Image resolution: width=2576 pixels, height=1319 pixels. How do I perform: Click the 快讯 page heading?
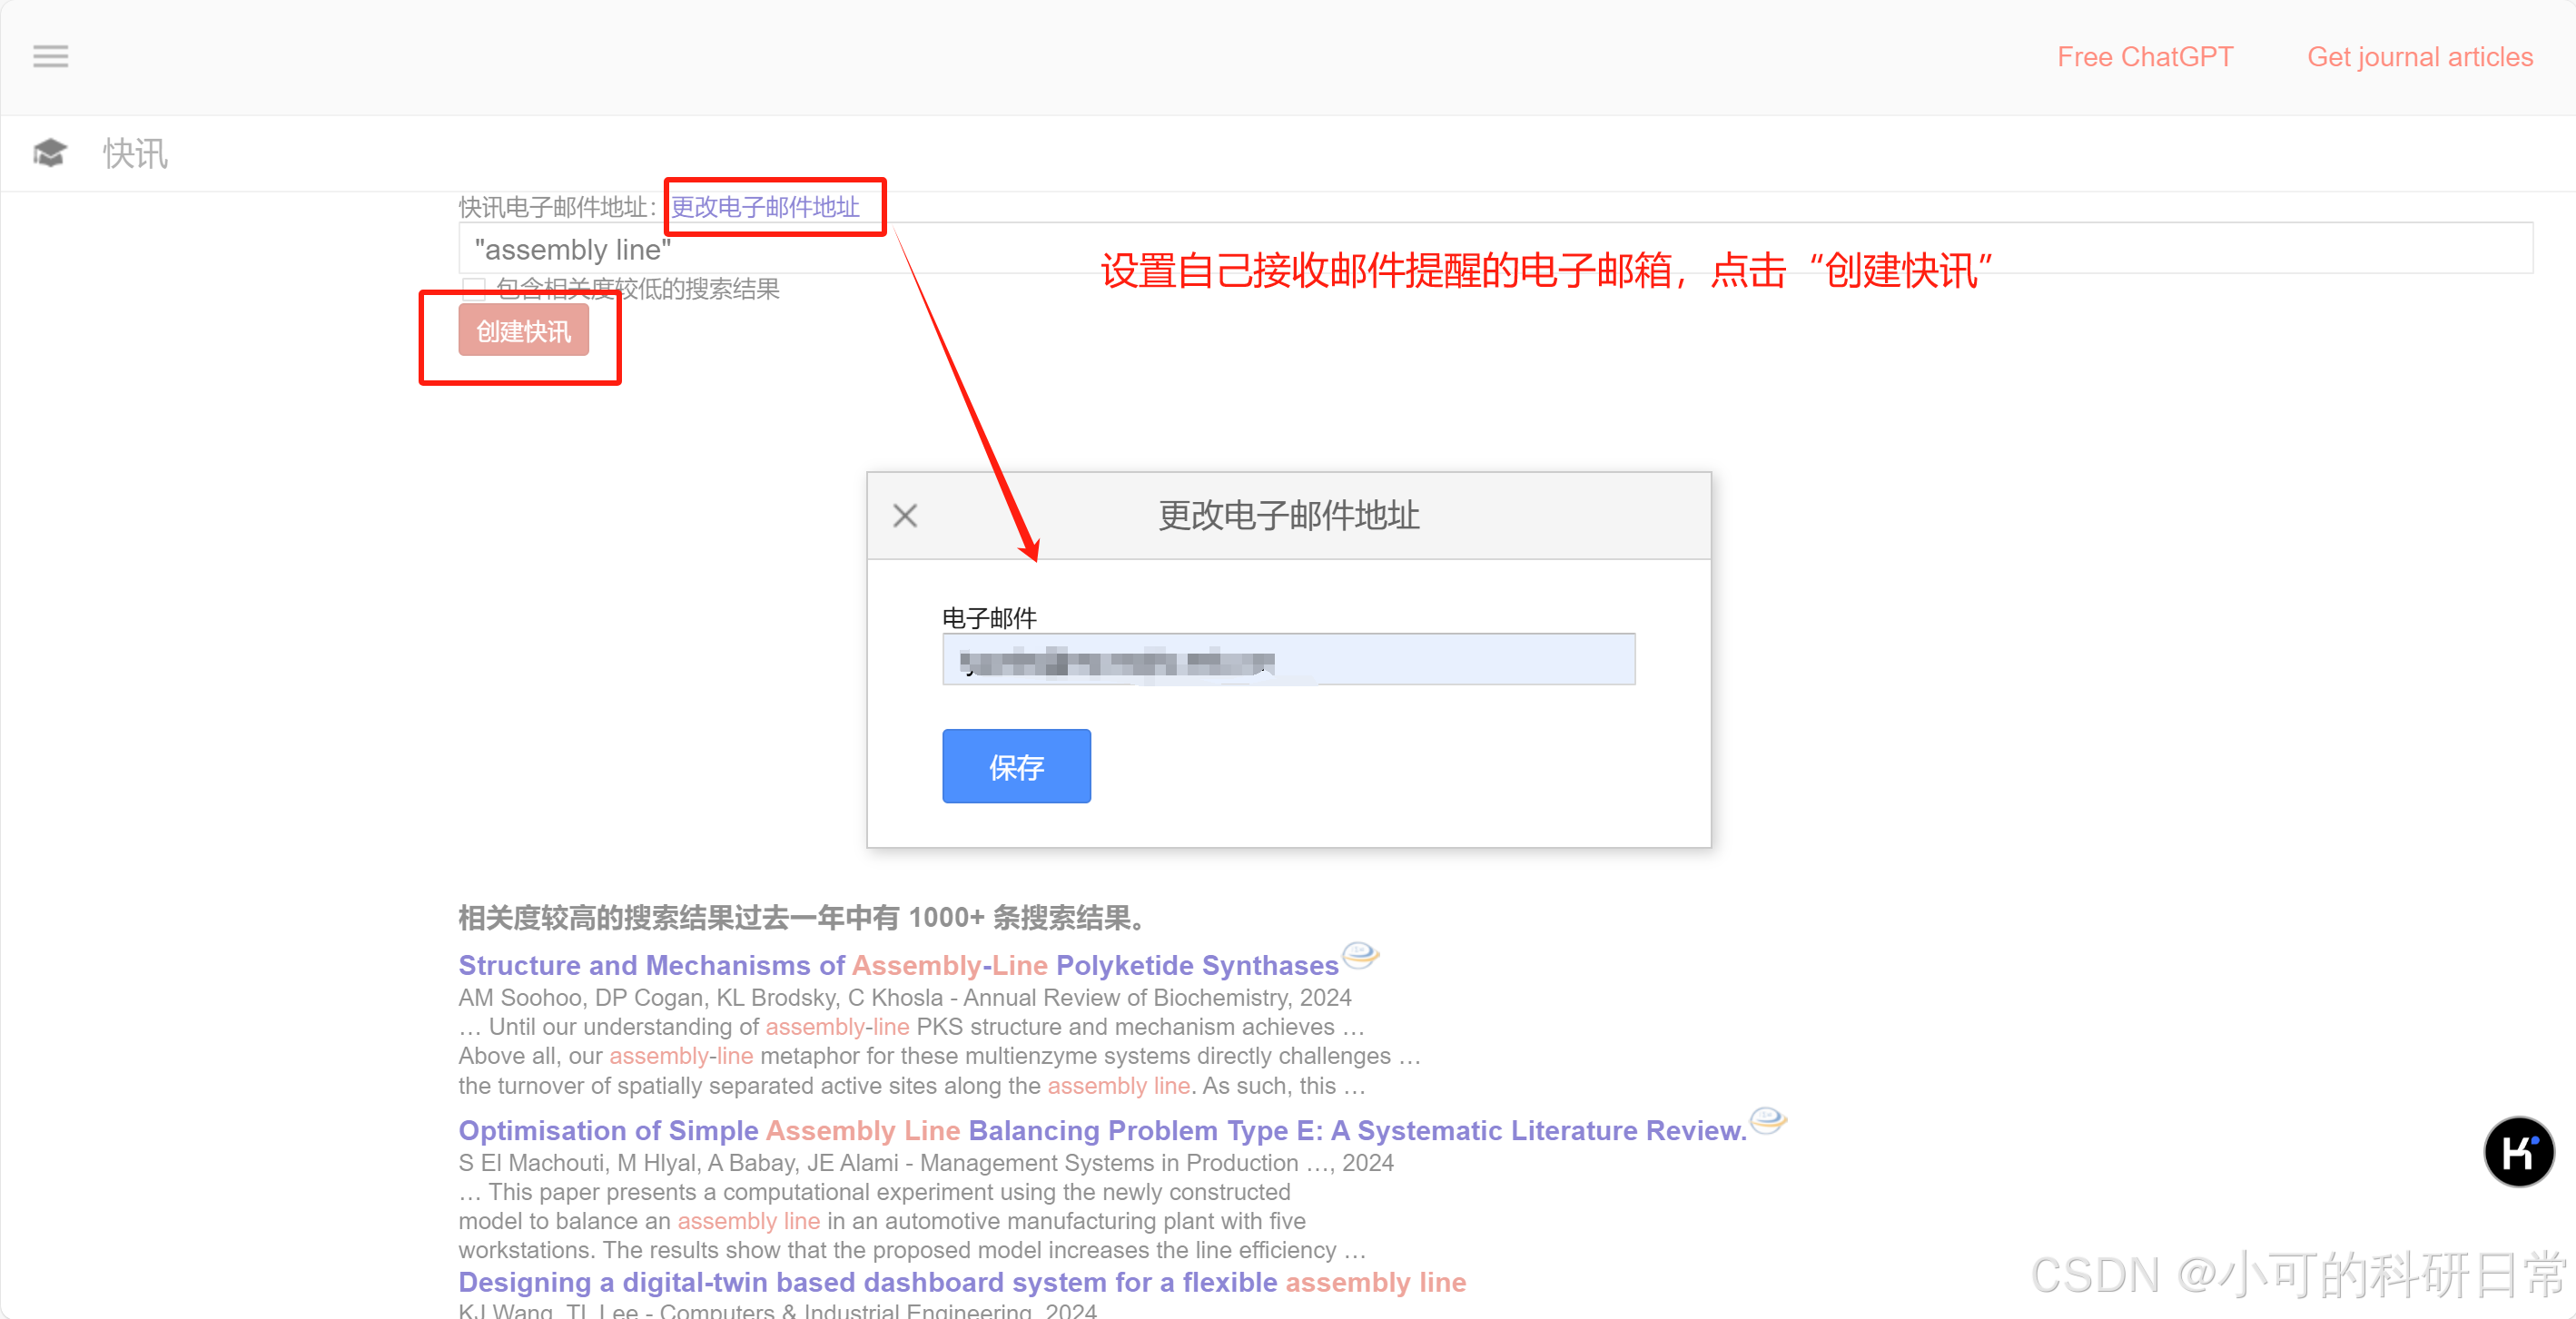click(x=135, y=153)
